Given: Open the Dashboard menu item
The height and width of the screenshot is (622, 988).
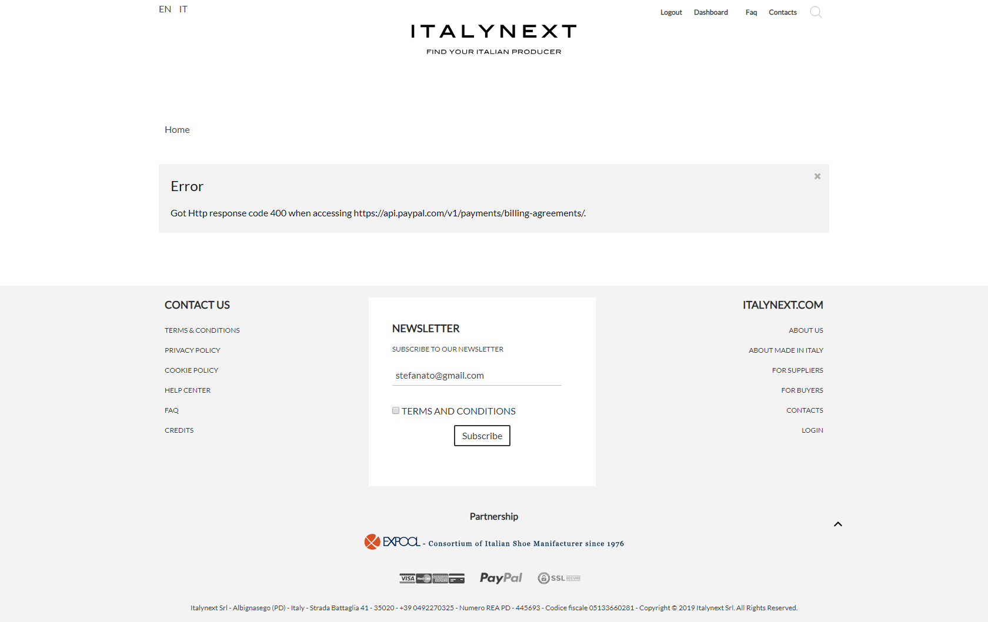Looking at the screenshot, I should [x=711, y=12].
